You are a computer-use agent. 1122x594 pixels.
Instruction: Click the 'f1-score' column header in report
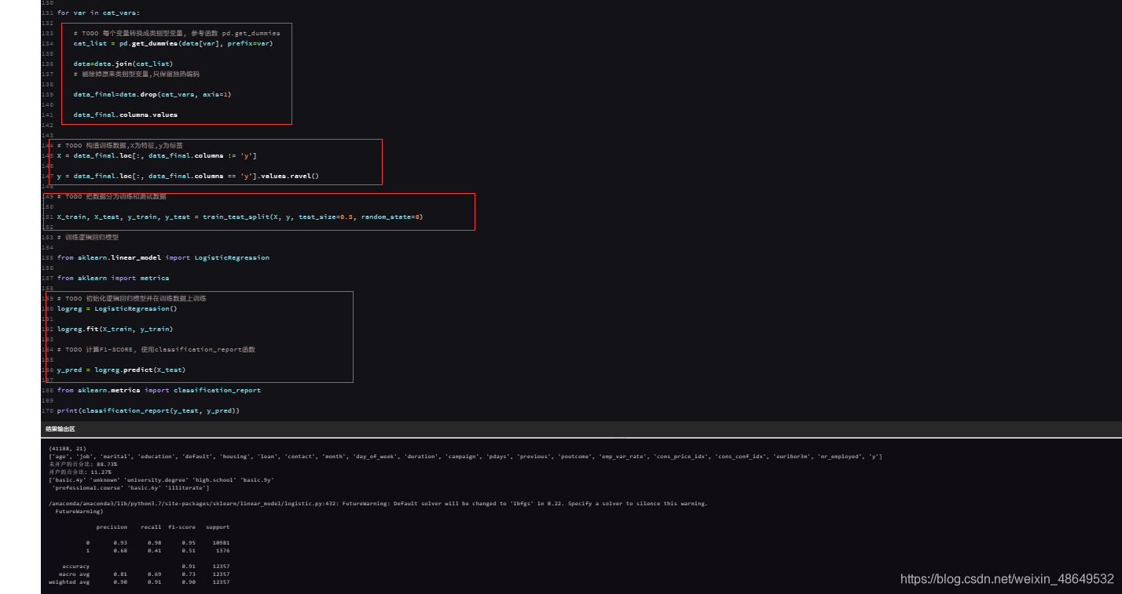181,527
